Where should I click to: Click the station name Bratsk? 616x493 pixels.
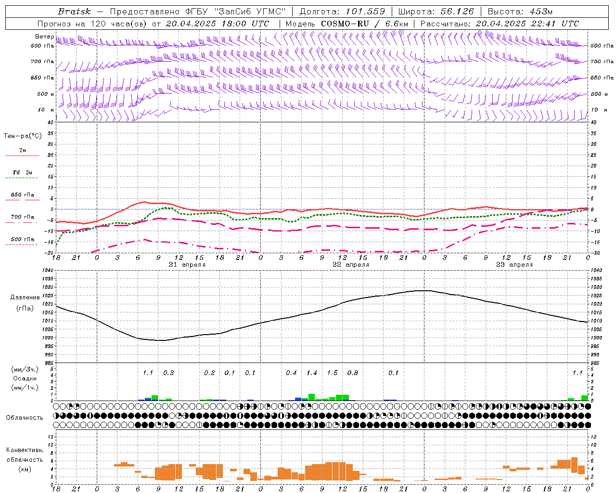(x=74, y=12)
